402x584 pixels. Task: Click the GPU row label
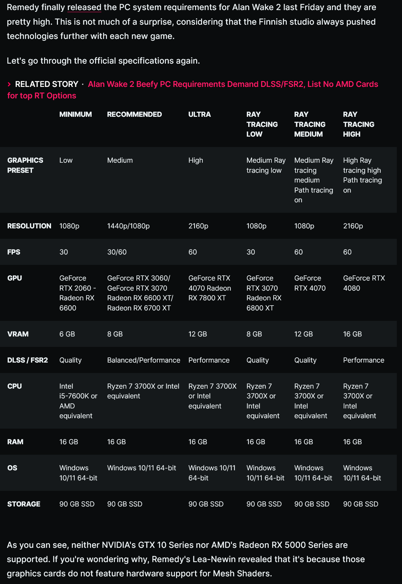tap(15, 278)
